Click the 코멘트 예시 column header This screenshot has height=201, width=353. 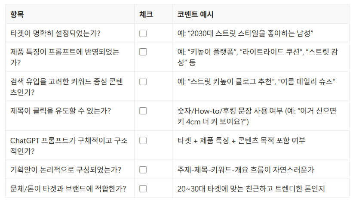195,15
